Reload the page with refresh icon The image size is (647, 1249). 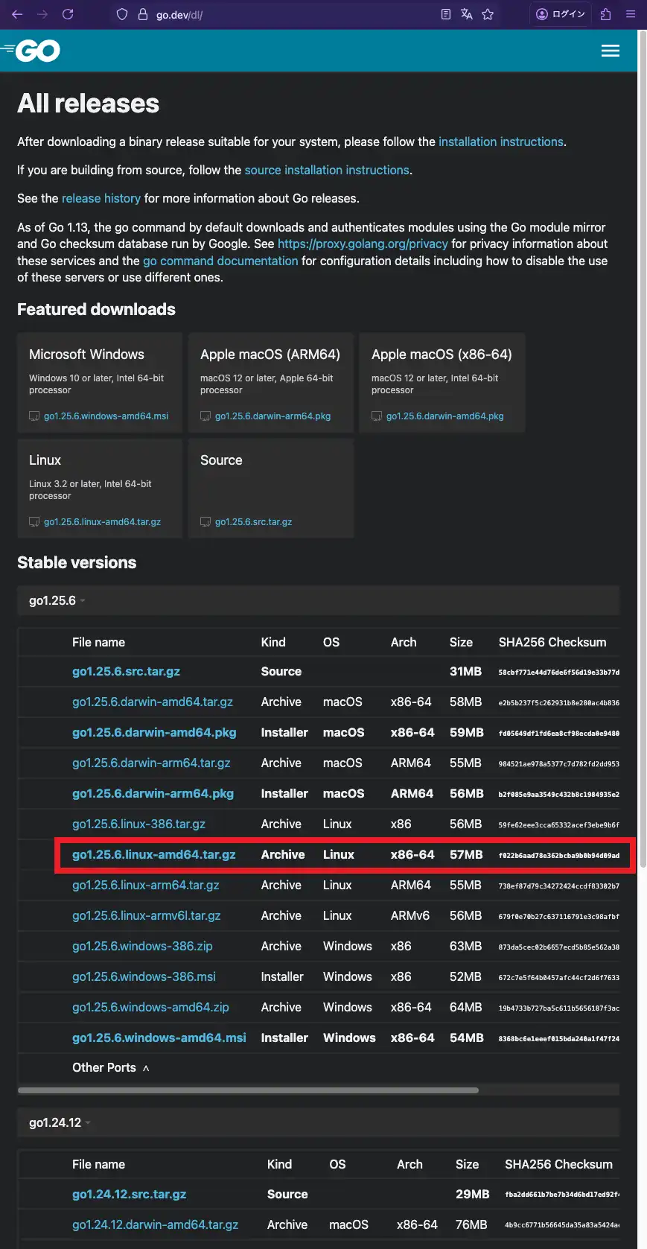pyautogui.click(x=68, y=14)
